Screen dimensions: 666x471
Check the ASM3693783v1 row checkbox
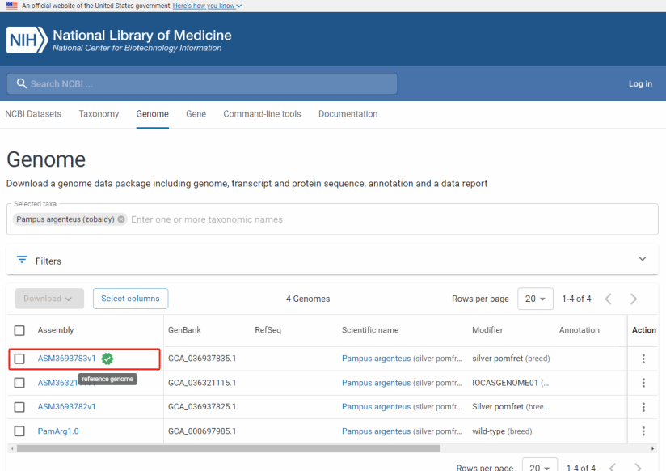point(19,359)
